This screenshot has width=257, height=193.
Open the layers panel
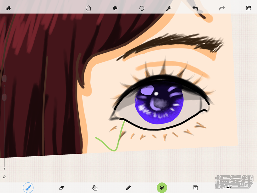[195, 188]
